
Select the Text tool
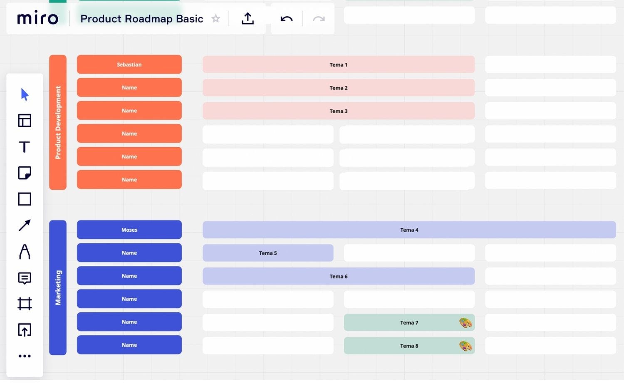tap(25, 147)
